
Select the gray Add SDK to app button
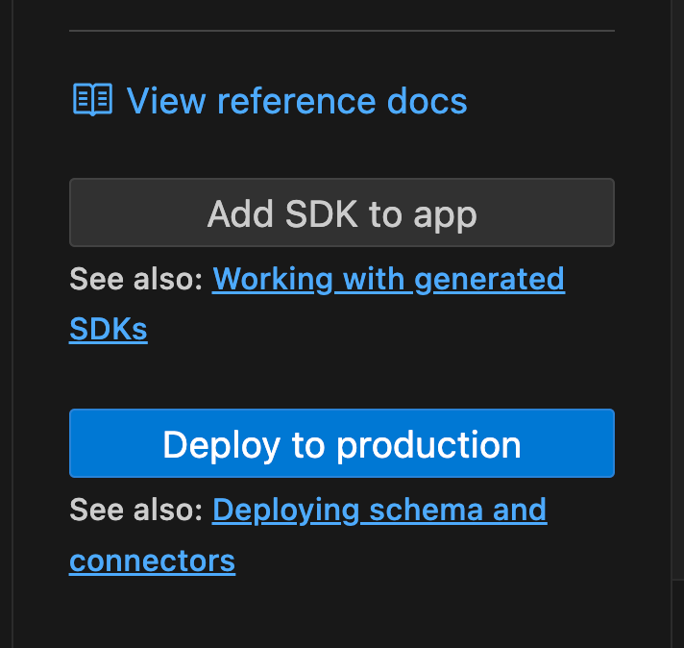pos(341,212)
